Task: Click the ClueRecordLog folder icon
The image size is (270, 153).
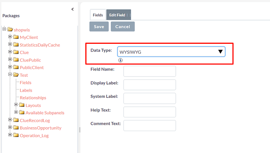Action: [16, 120]
